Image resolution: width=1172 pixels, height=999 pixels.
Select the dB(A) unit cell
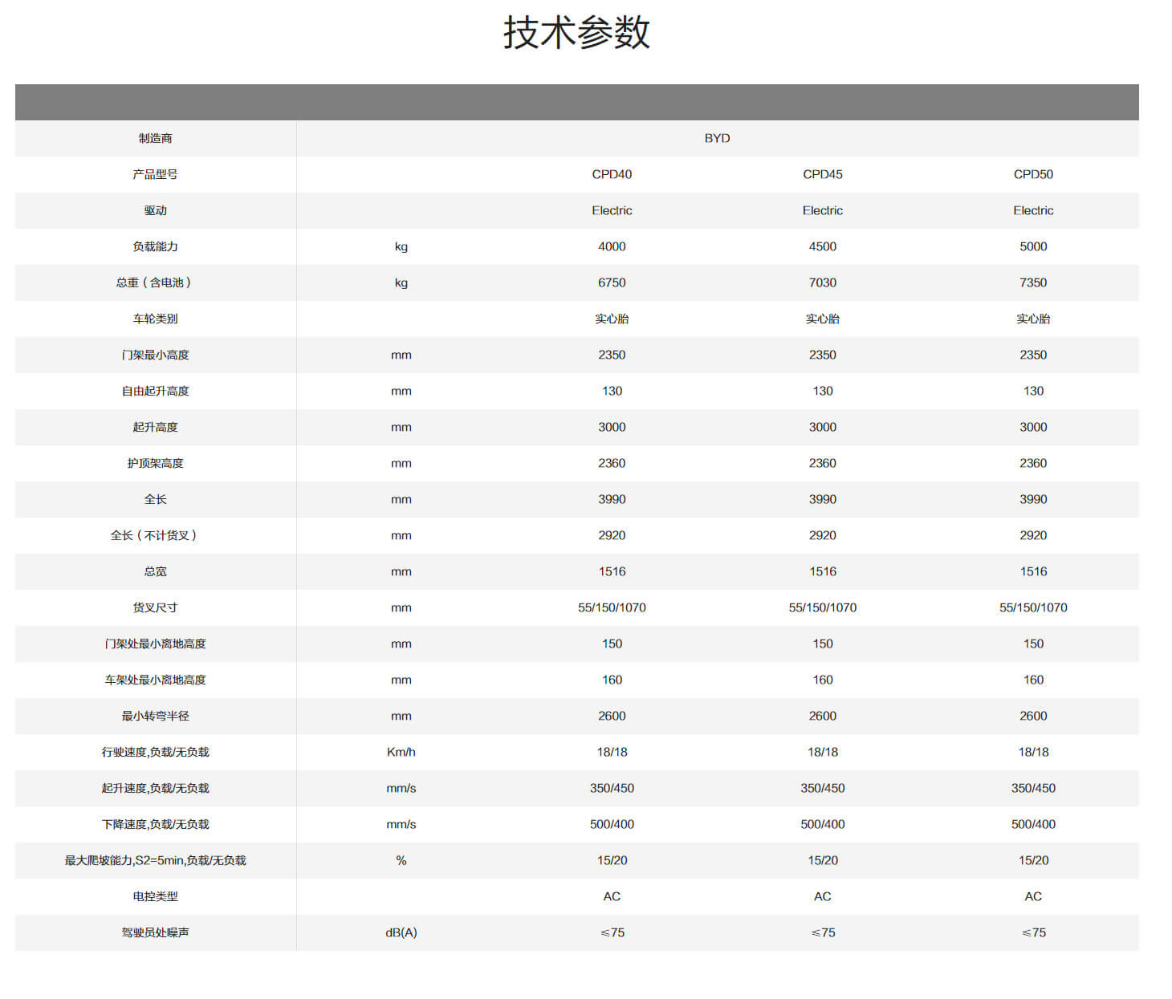tap(401, 932)
